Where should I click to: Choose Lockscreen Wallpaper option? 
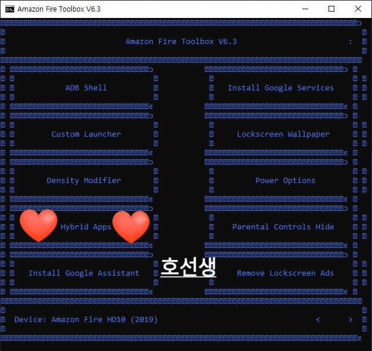click(x=283, y=134)
